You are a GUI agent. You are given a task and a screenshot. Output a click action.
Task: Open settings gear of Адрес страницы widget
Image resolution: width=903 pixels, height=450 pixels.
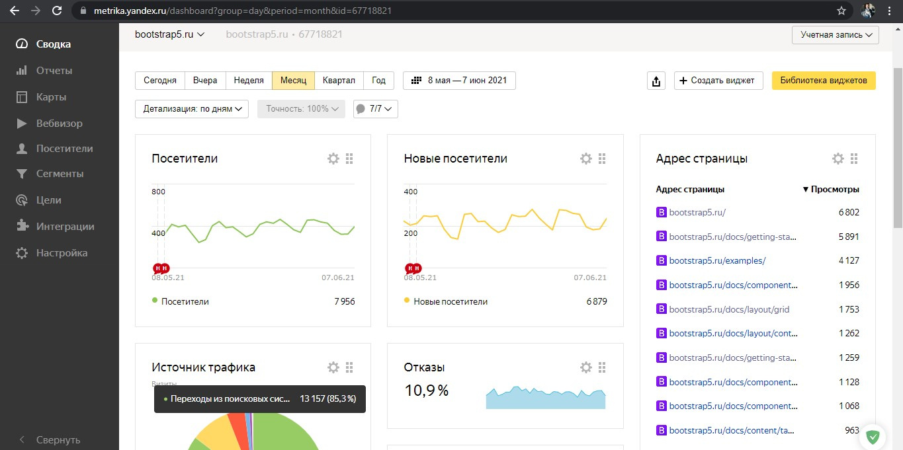[x=838, y=159]
